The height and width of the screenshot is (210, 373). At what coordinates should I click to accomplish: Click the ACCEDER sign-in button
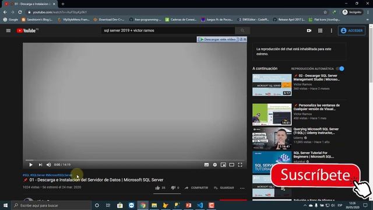(351, 30)
